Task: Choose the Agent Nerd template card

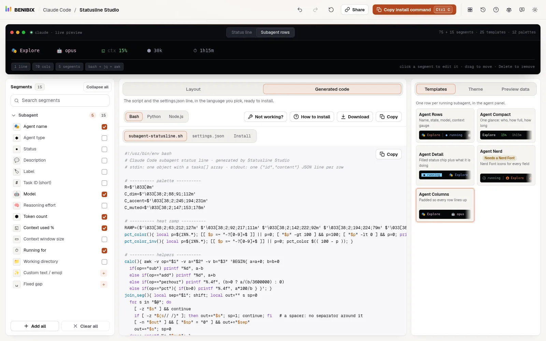Action: coord(506,165)
